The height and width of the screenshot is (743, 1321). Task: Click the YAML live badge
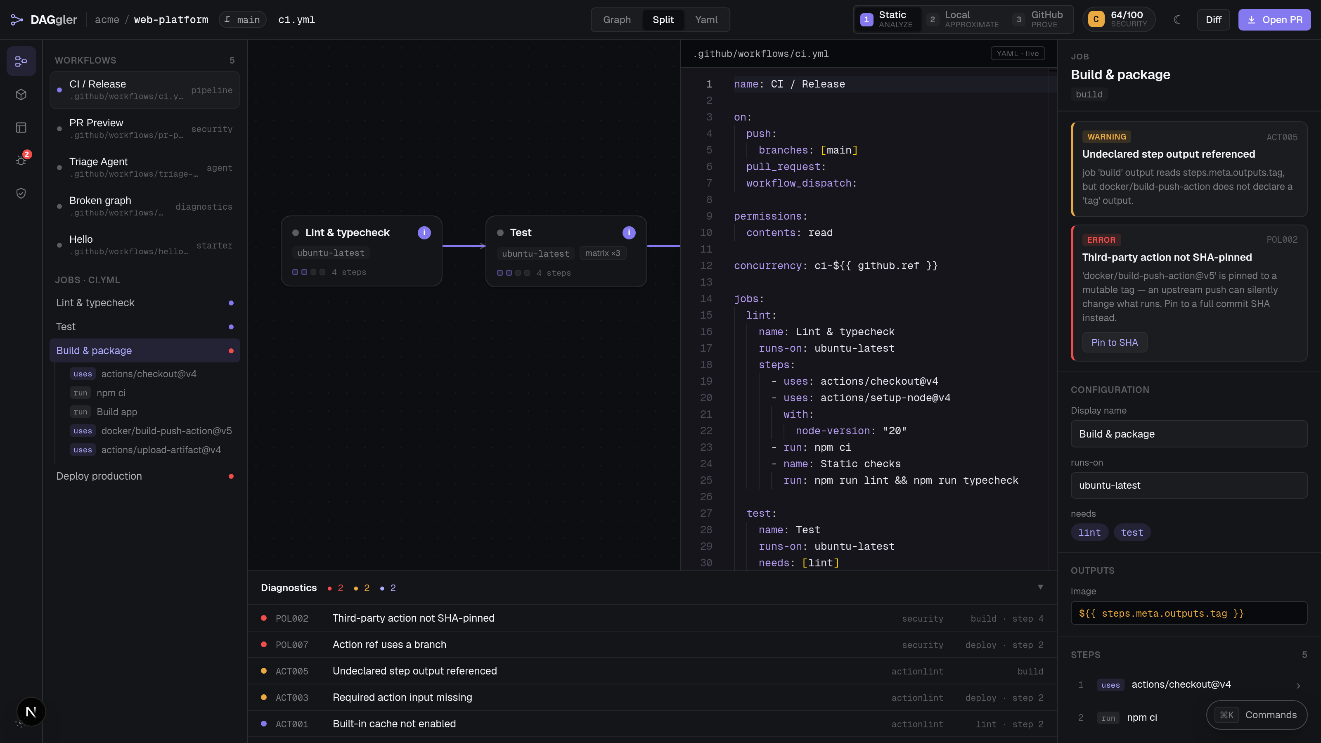pos(1018,53)
